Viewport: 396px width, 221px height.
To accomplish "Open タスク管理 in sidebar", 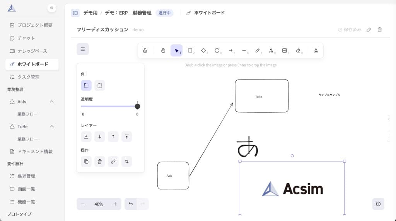I will 32,77.
